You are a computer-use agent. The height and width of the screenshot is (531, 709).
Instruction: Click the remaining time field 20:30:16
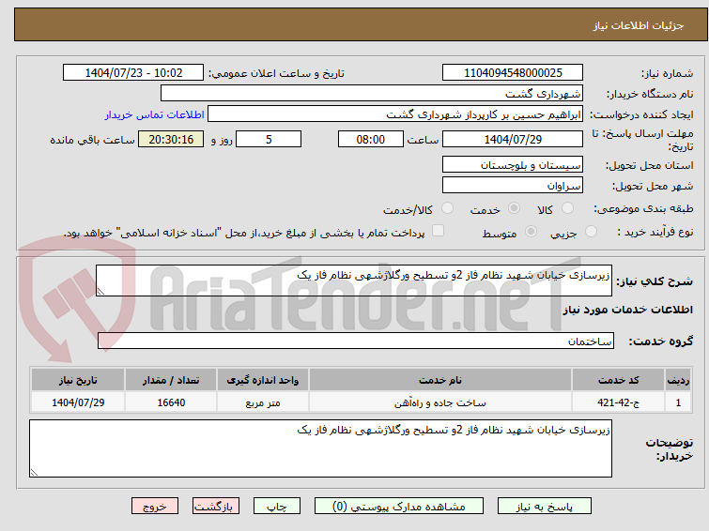point(171,139)
